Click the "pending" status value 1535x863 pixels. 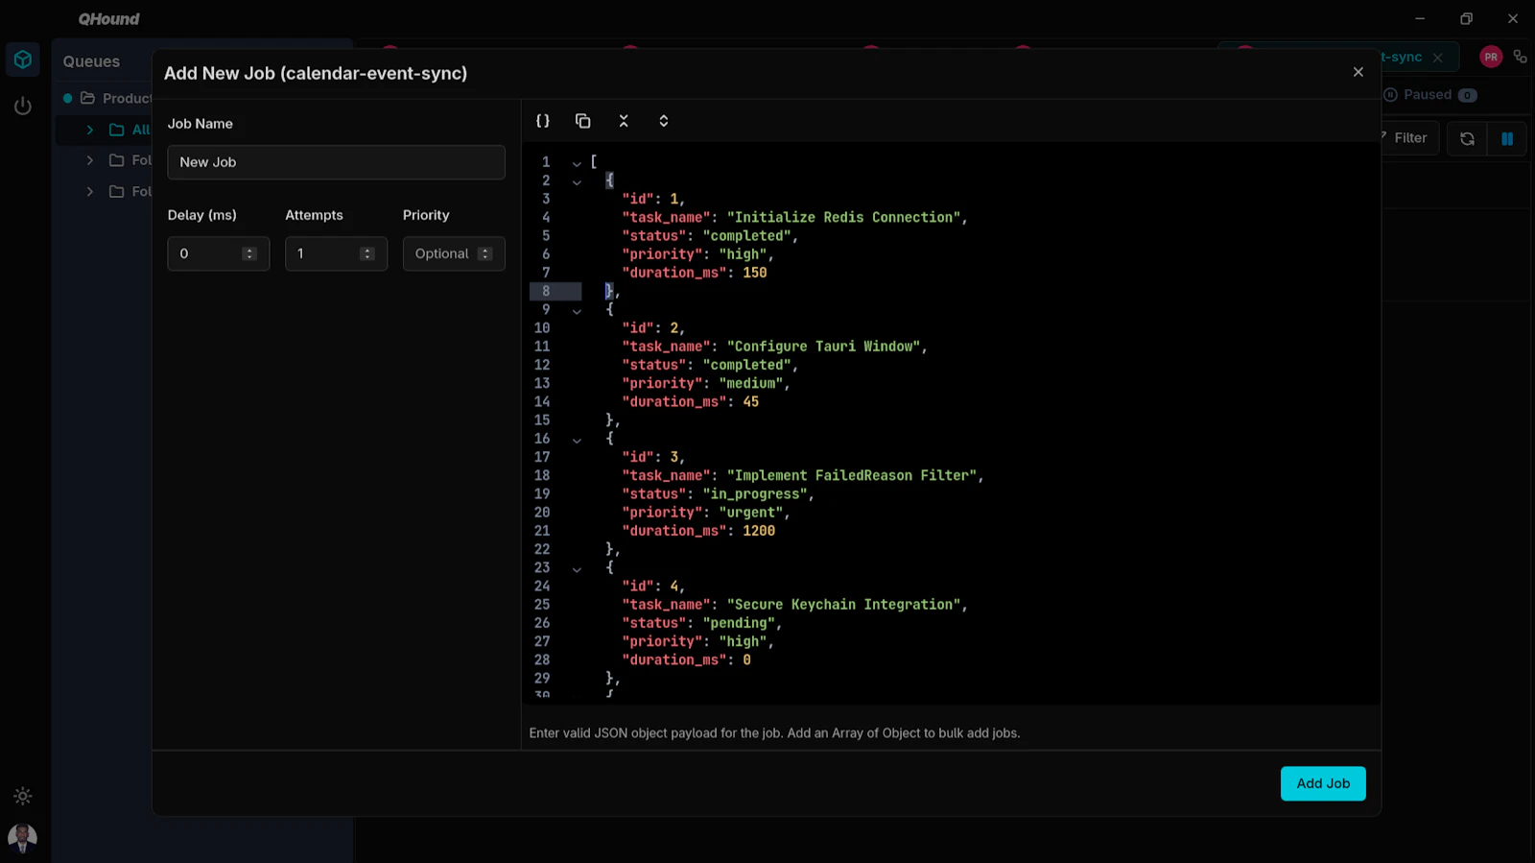pyautogui.click(x=739, y=623)
